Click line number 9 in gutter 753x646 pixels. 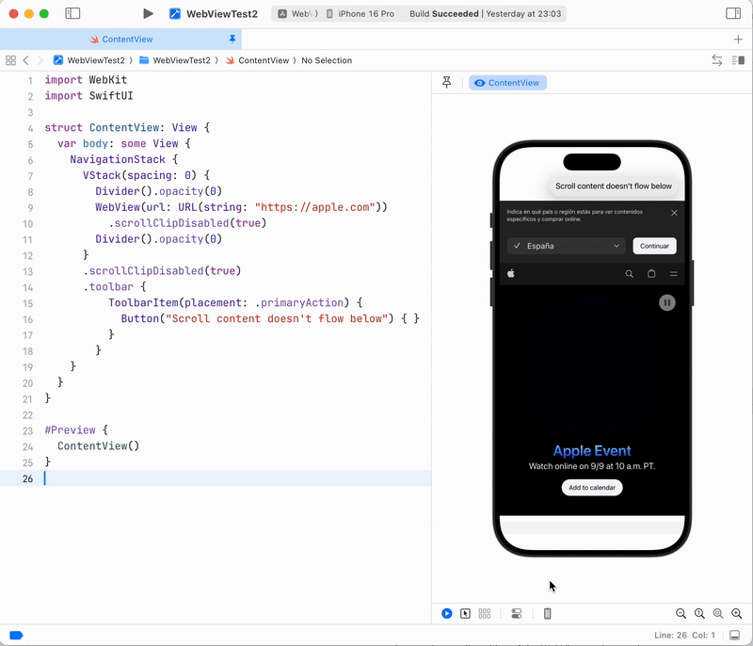point(30,208)
